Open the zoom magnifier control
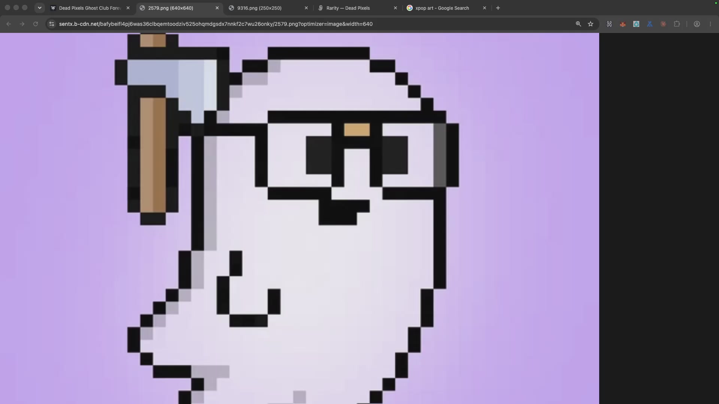This screenshot has height=404, width=719. [579, 24]
